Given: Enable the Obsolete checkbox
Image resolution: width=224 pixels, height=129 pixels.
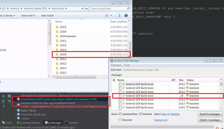Looking at the screenshot, I should (x=120, y=120).
